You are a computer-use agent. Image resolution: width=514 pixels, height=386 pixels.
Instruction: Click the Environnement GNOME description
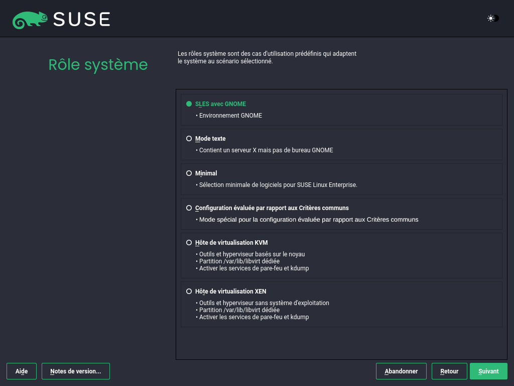(230, 116)
